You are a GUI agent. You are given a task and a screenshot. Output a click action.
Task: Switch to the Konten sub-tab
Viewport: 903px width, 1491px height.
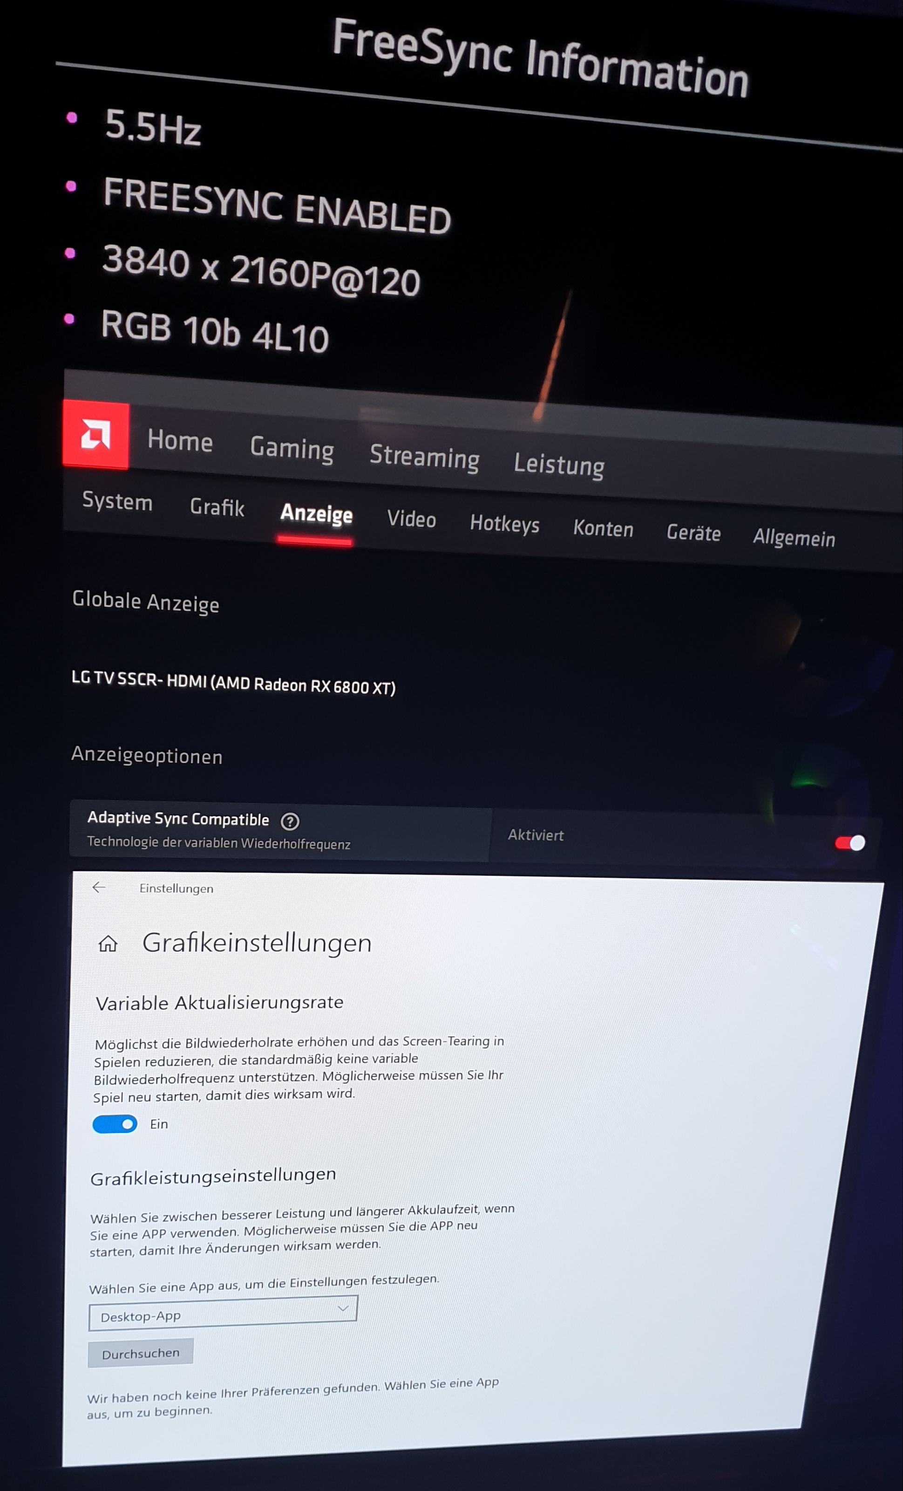click(x=603, y=529)
